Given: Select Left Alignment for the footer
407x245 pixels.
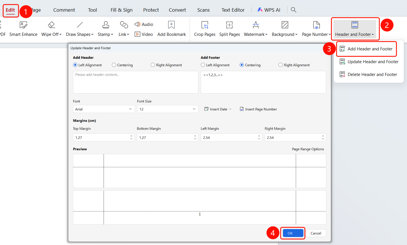Looking at the screenshot, I should pyautogui.click(x=215, y=65).
